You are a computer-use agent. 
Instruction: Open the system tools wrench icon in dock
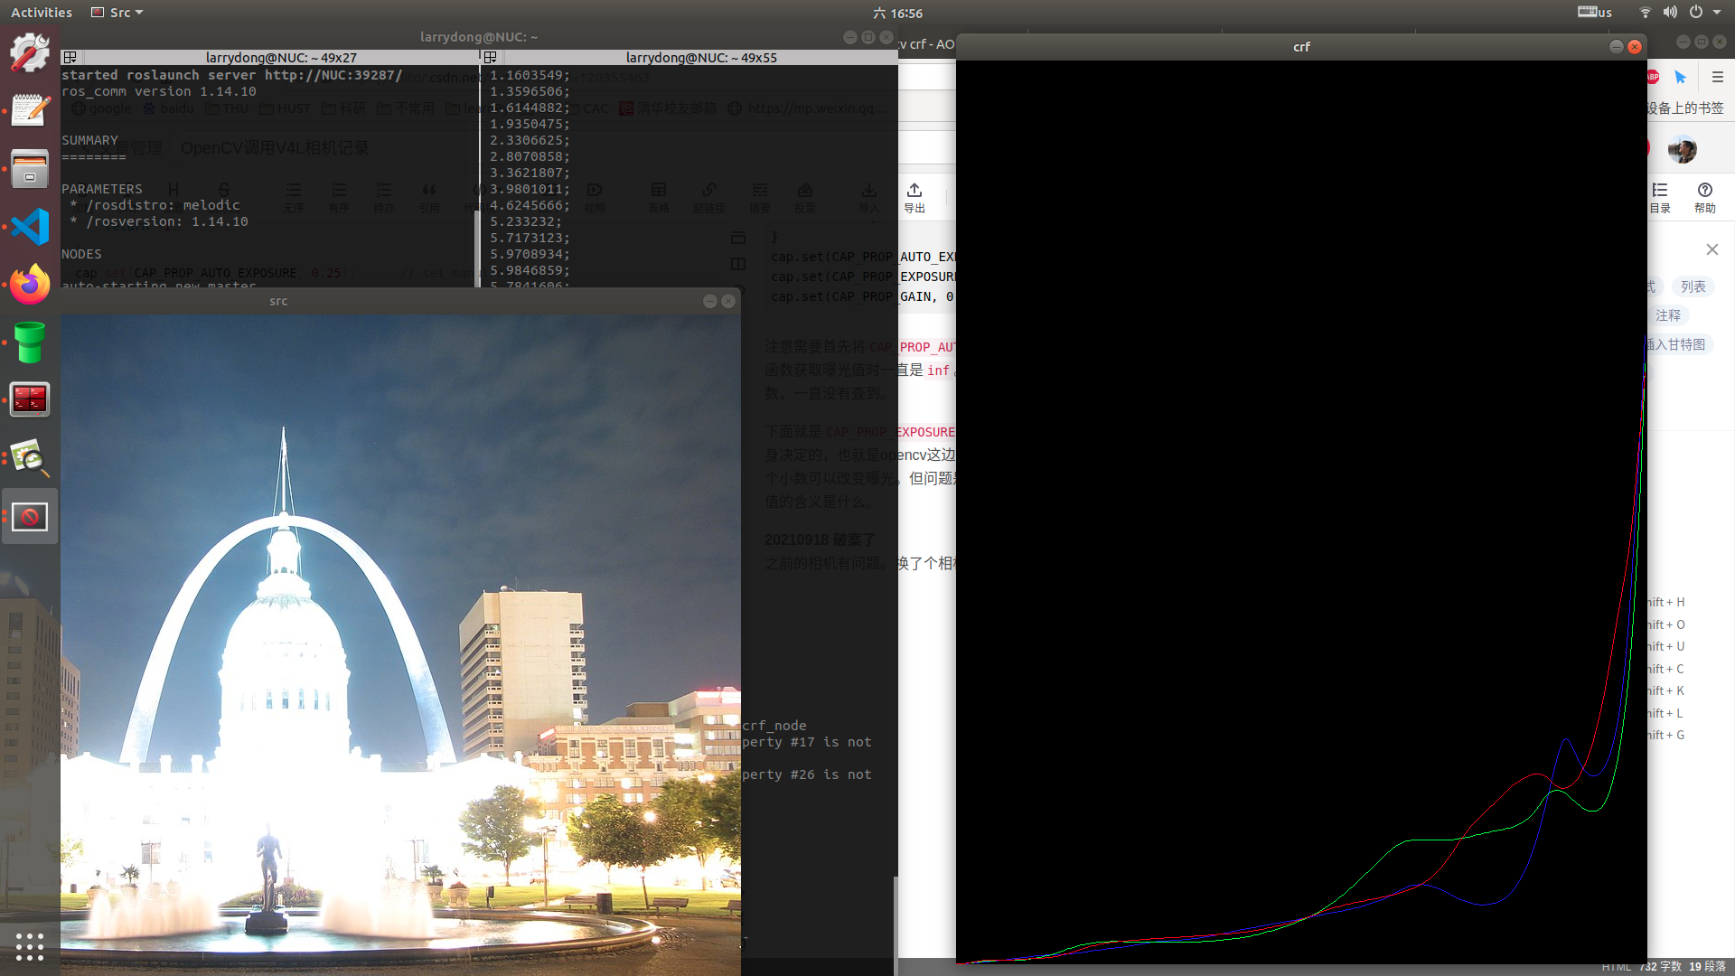coord(30,52)
